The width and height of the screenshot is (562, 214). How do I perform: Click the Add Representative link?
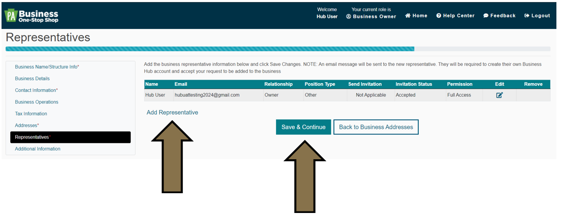tap(172, 113)
